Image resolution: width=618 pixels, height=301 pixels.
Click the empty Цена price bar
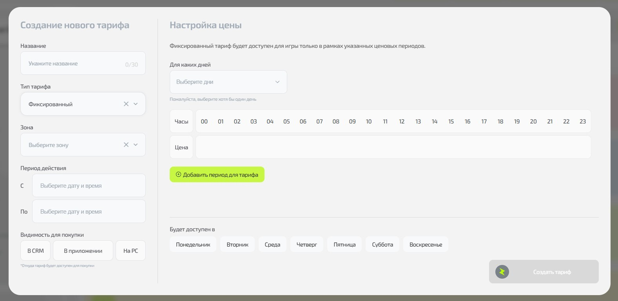[393, 147]
